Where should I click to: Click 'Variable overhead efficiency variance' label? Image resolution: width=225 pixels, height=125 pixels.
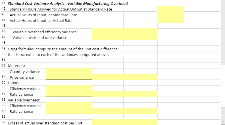(44, 32)
